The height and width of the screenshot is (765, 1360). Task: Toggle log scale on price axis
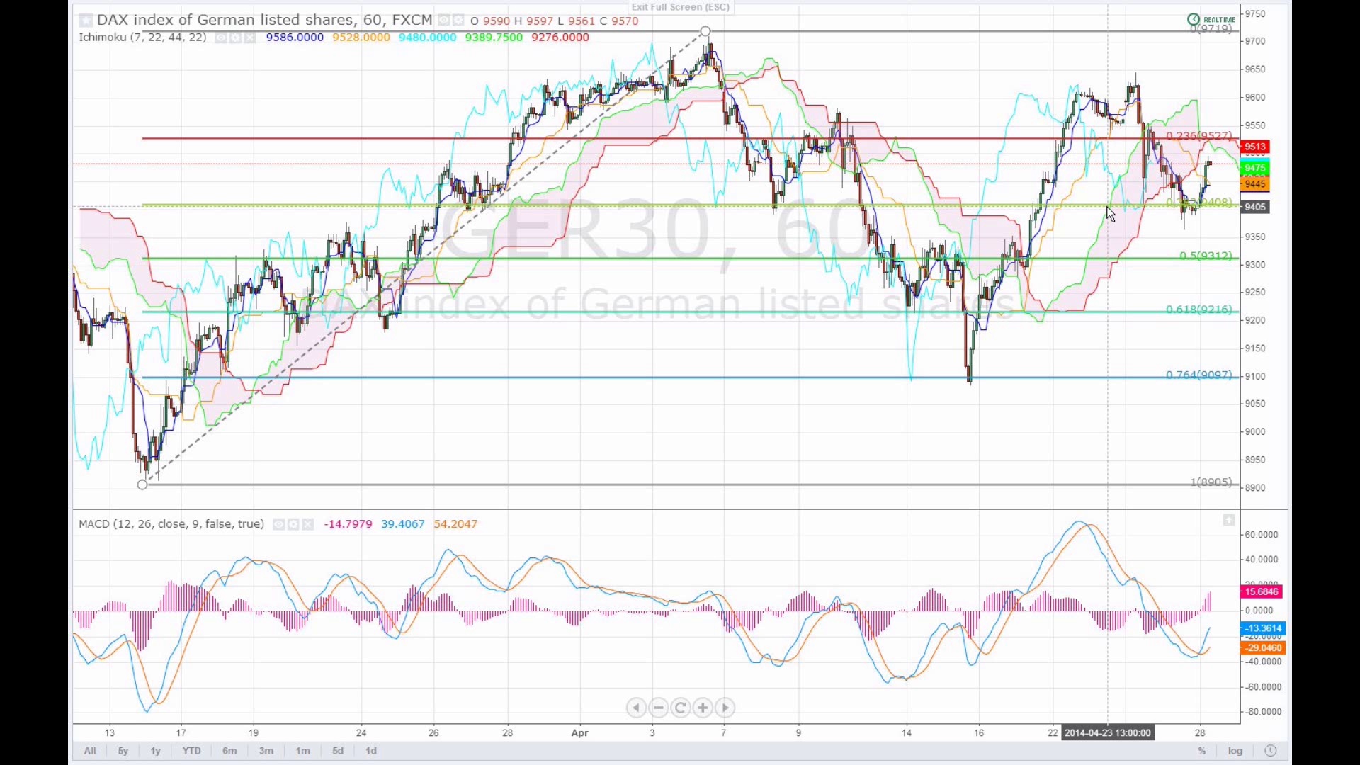tap(1235, 751)
